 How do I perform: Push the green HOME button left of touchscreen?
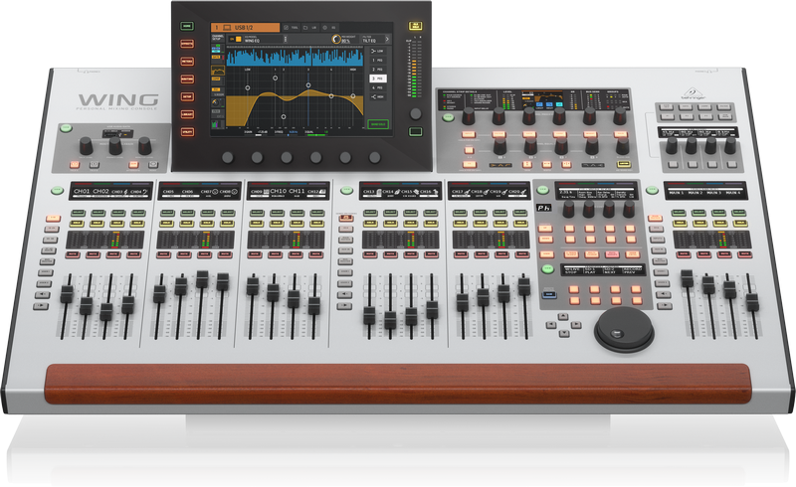coord(187,26)
